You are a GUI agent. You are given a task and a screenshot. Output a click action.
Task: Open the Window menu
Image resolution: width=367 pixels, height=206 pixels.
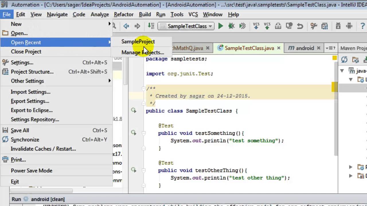(212, 14)
